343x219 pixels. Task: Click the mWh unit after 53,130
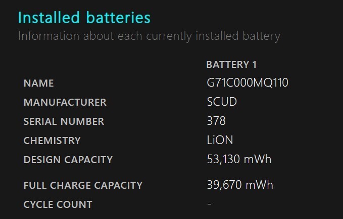tap(258, 160)
